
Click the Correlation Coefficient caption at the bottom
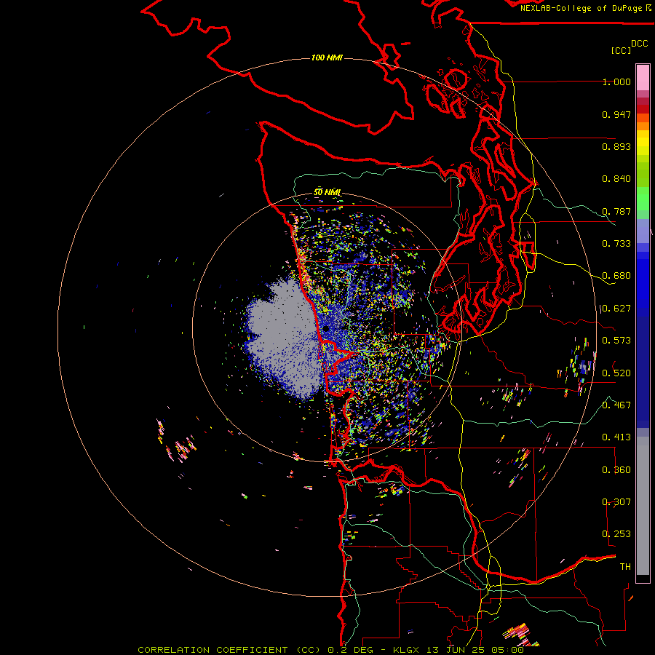pos(330,650)
